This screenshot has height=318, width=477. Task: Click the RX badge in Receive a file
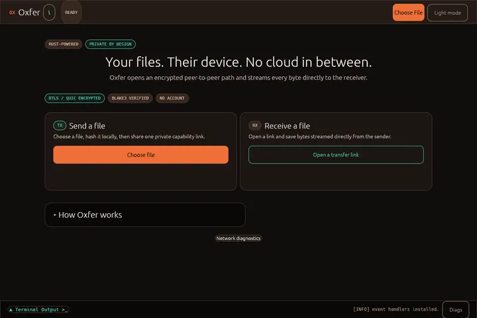[255, 125]
